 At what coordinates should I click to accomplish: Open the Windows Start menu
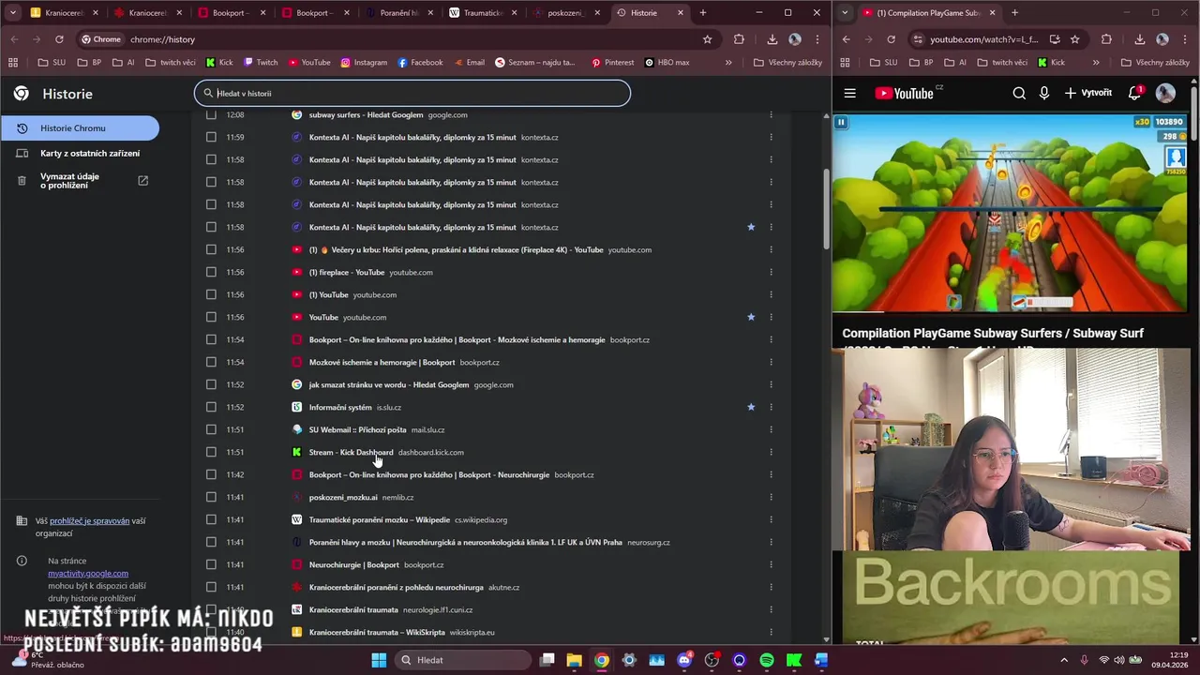click(x=379, y=660)
